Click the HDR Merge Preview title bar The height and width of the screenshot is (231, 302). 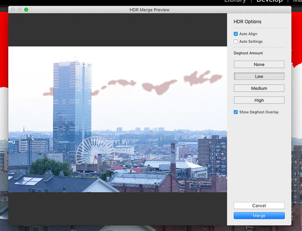coord(149,9)
